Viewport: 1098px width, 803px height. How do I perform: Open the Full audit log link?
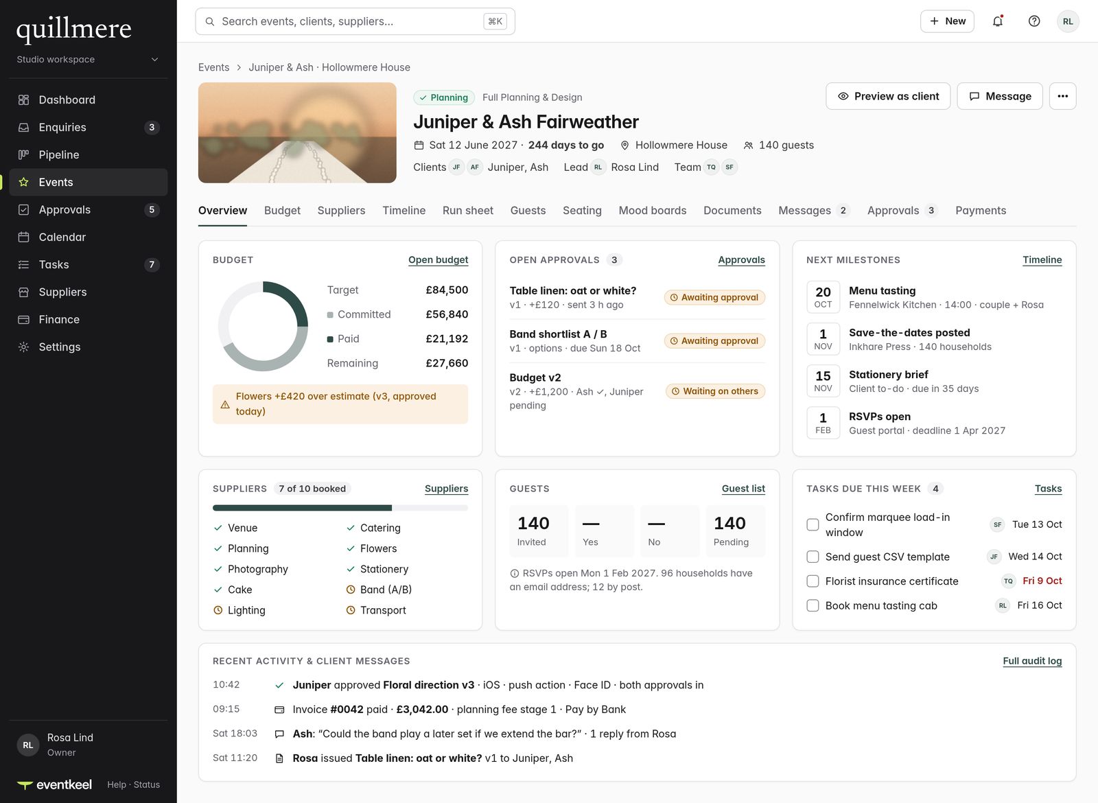tap(1032, 661)
